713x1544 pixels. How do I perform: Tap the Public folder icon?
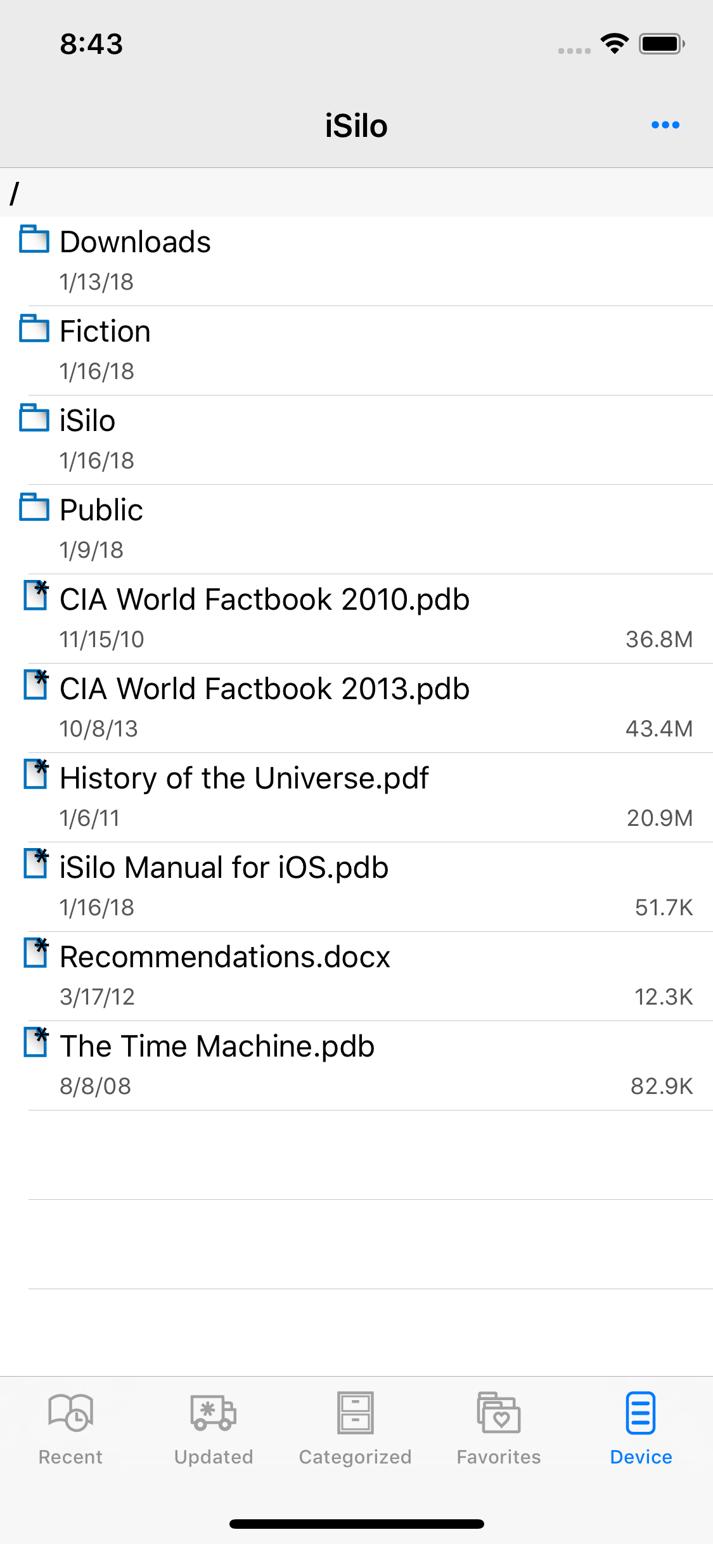coord(34,508)
